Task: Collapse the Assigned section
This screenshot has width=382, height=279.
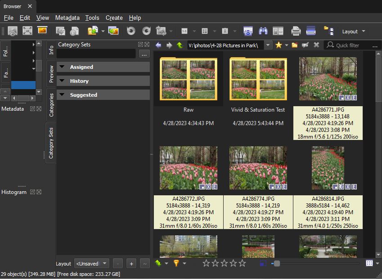Action: tap(62, 67)
